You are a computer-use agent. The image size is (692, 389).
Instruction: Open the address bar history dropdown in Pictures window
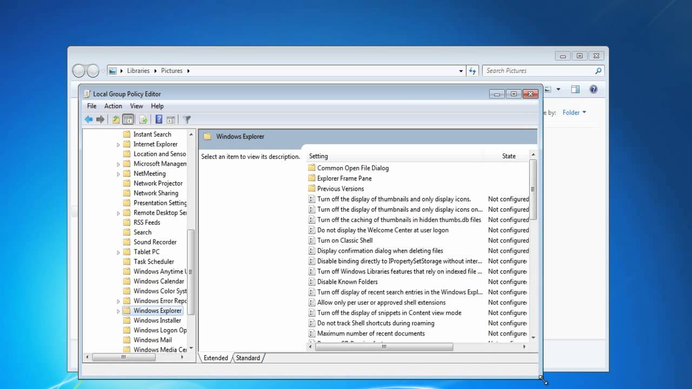[461, 71]
